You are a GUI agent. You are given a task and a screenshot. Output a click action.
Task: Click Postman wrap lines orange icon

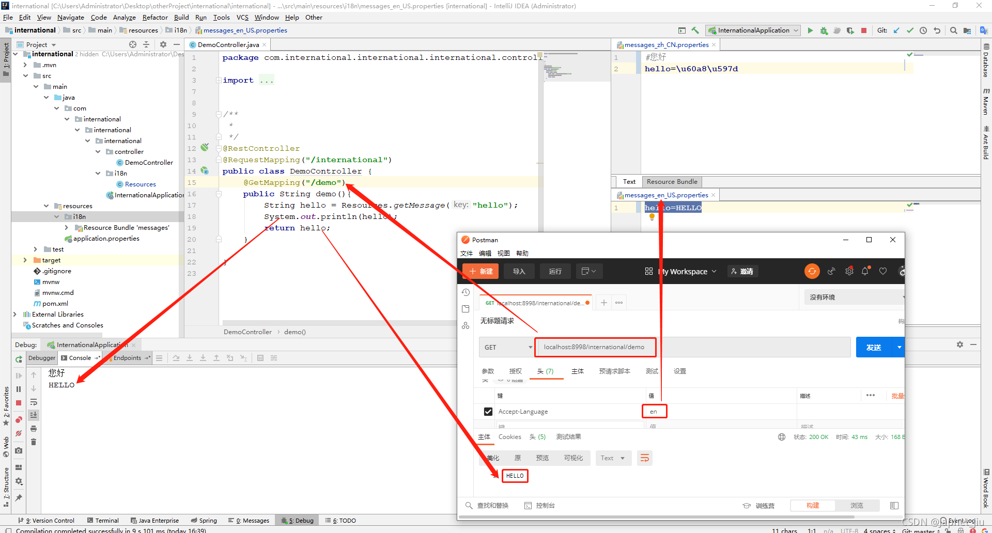(645, 458)
